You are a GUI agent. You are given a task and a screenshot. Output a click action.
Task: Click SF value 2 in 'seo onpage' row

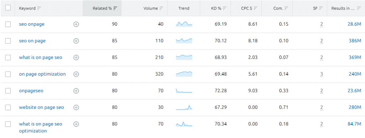point(322,24)
